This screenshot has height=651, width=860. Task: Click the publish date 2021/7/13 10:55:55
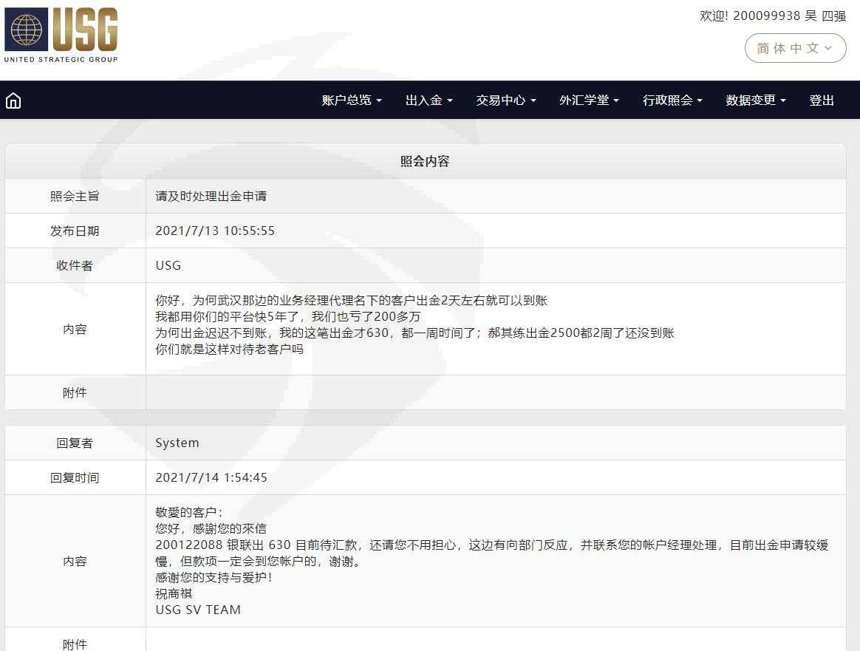click(215, 231)
